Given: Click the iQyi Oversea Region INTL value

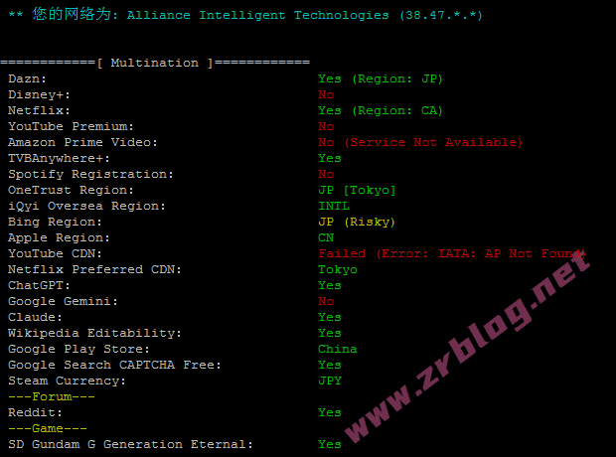Looking at the screenshot, I should [334, 206].
